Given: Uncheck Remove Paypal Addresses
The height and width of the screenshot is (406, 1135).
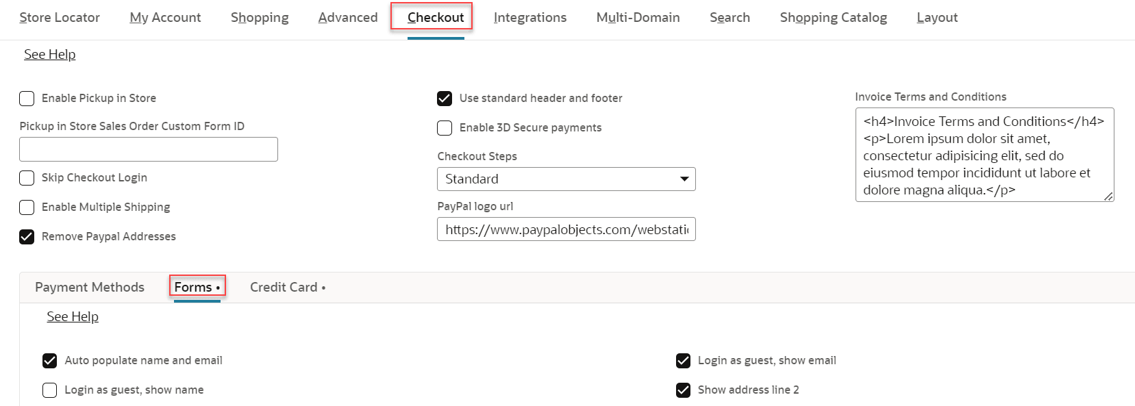Looking at the screenshot, I should tap(27, 237).
